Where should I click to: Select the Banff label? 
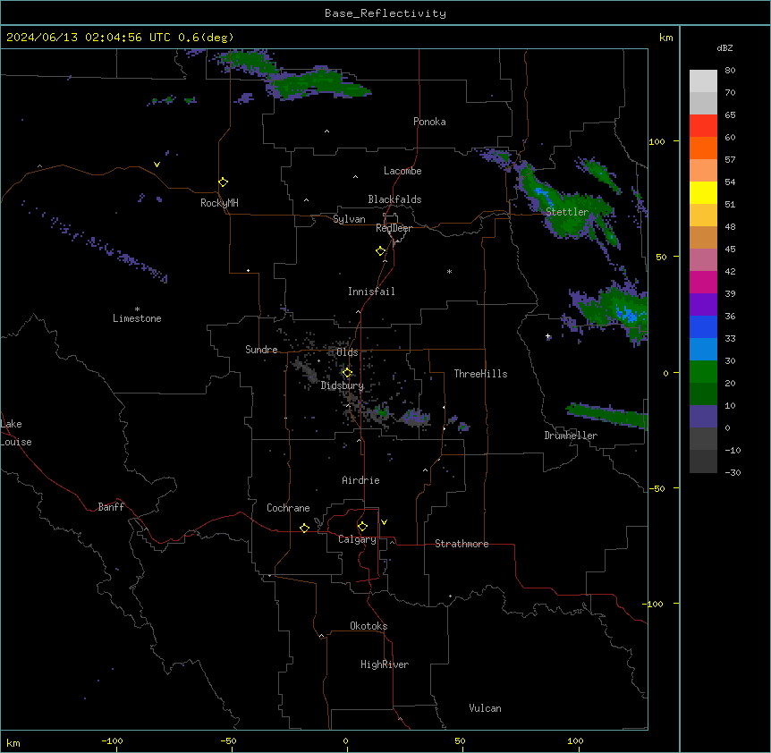point(111,507)
